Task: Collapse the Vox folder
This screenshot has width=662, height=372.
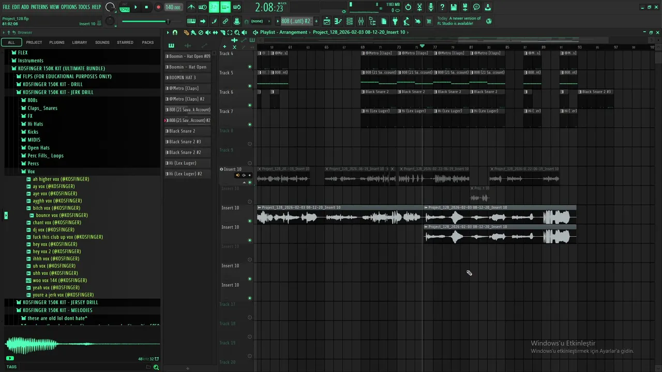Action: click(31, 172)
